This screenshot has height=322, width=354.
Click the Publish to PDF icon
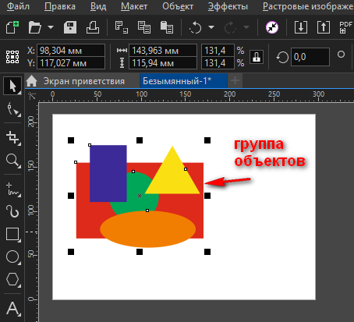click(345, 27)
